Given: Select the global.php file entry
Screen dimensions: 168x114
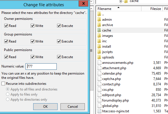Looking at the screenshot, I should tap(110, 106).
